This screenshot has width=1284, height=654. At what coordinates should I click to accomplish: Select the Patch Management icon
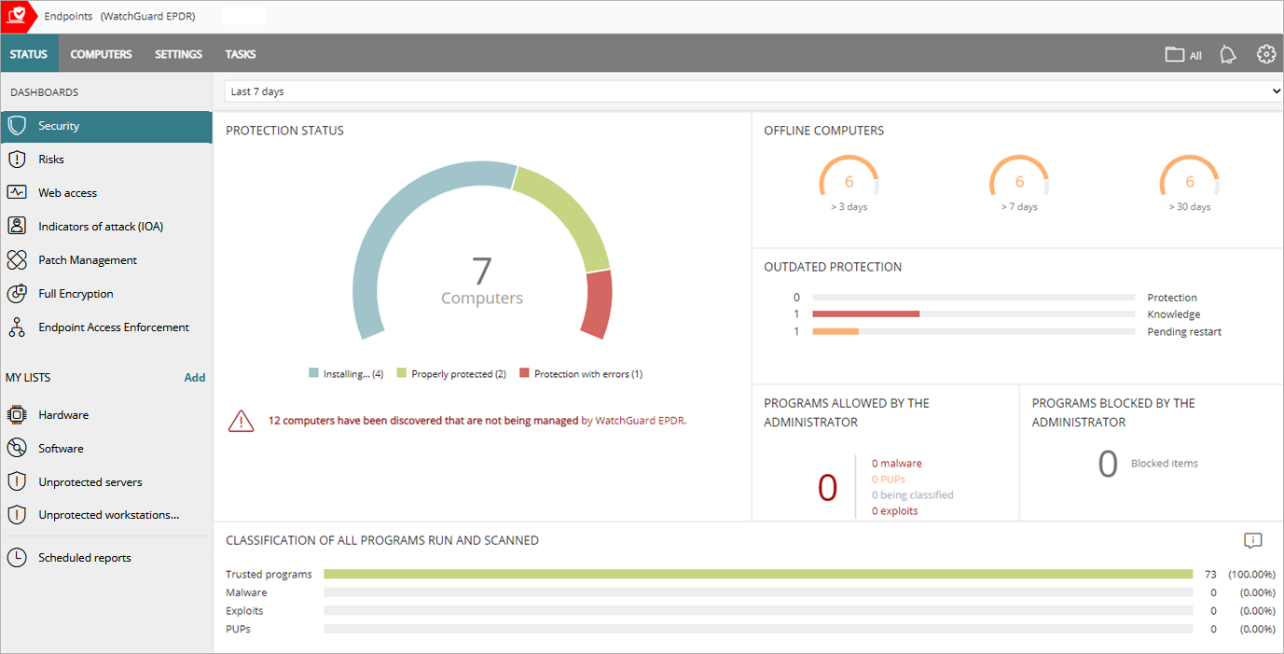(19, 259)
